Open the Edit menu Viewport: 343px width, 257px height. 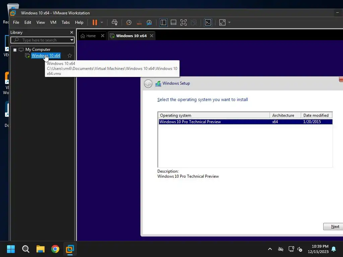[x=28, y=22]
